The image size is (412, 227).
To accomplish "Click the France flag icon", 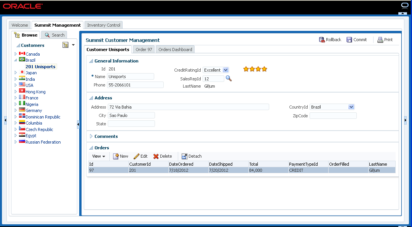I will 22,97.
